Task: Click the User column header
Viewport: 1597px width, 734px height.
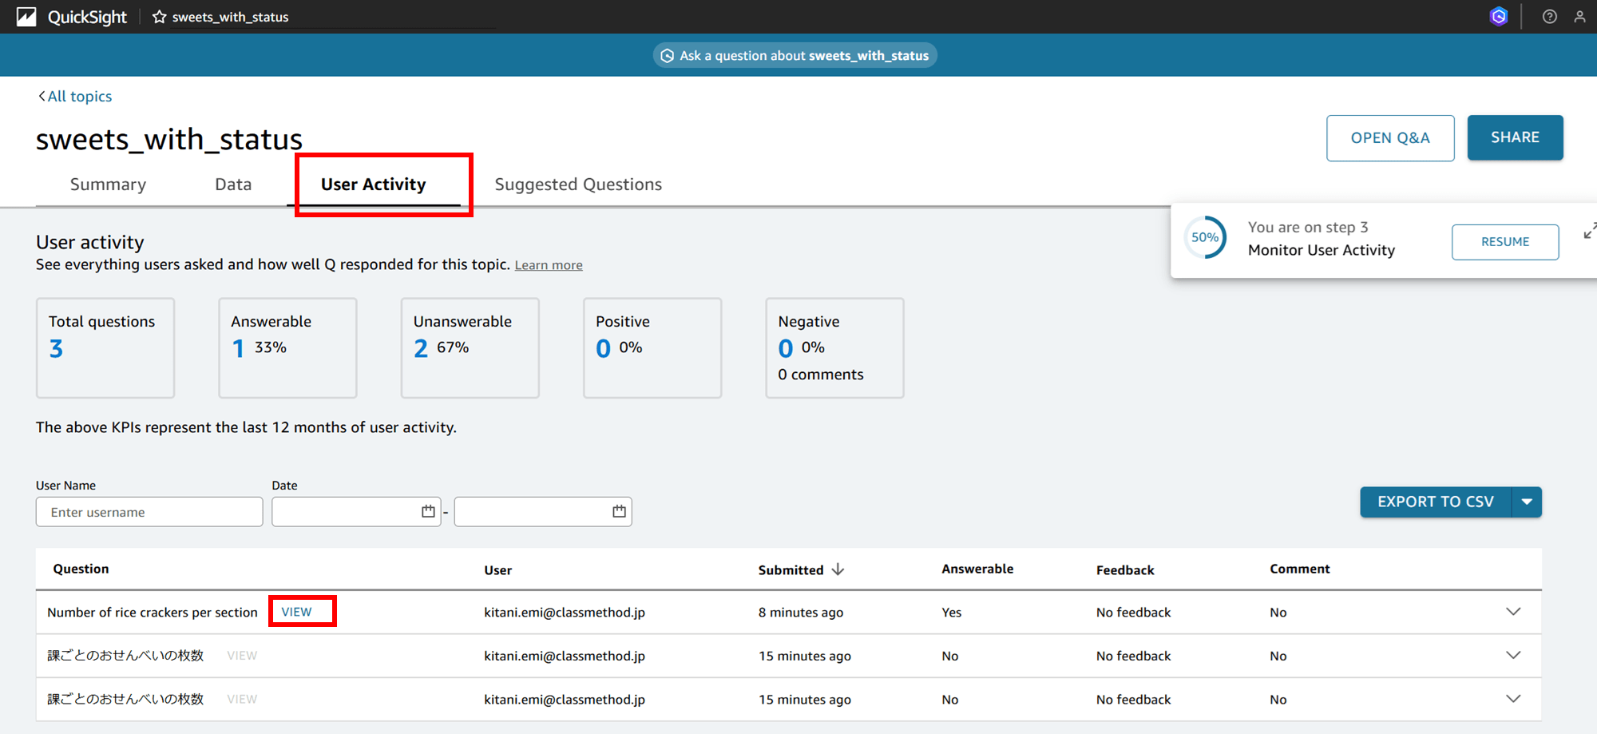Action: tap(497, 570)
